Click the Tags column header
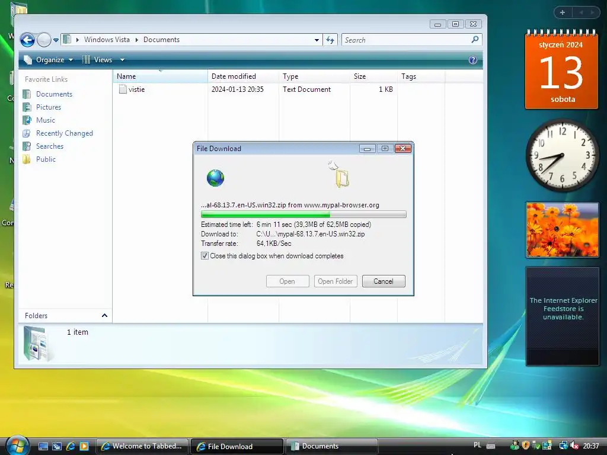The height and width of the screenshot is (455, 607). coord(421,76)
